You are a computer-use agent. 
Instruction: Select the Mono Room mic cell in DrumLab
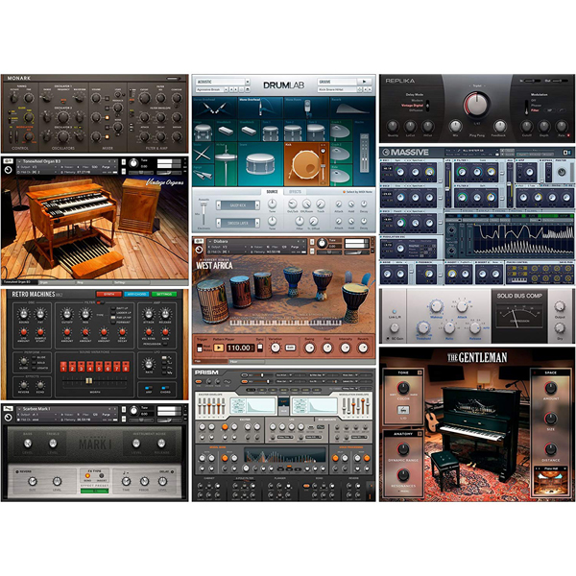click(307, 108)
